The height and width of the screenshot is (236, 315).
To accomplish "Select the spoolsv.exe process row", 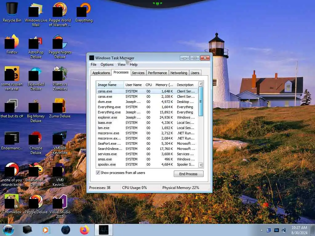I will tap(147, 164).
